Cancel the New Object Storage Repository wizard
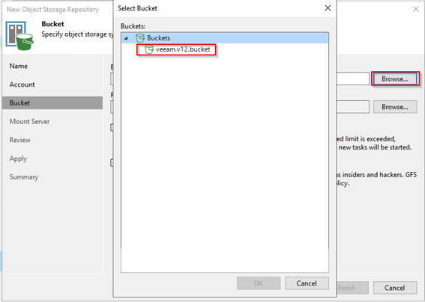Image resolution: width=425 pixels, height=302 pixels. tap(395, 288)
